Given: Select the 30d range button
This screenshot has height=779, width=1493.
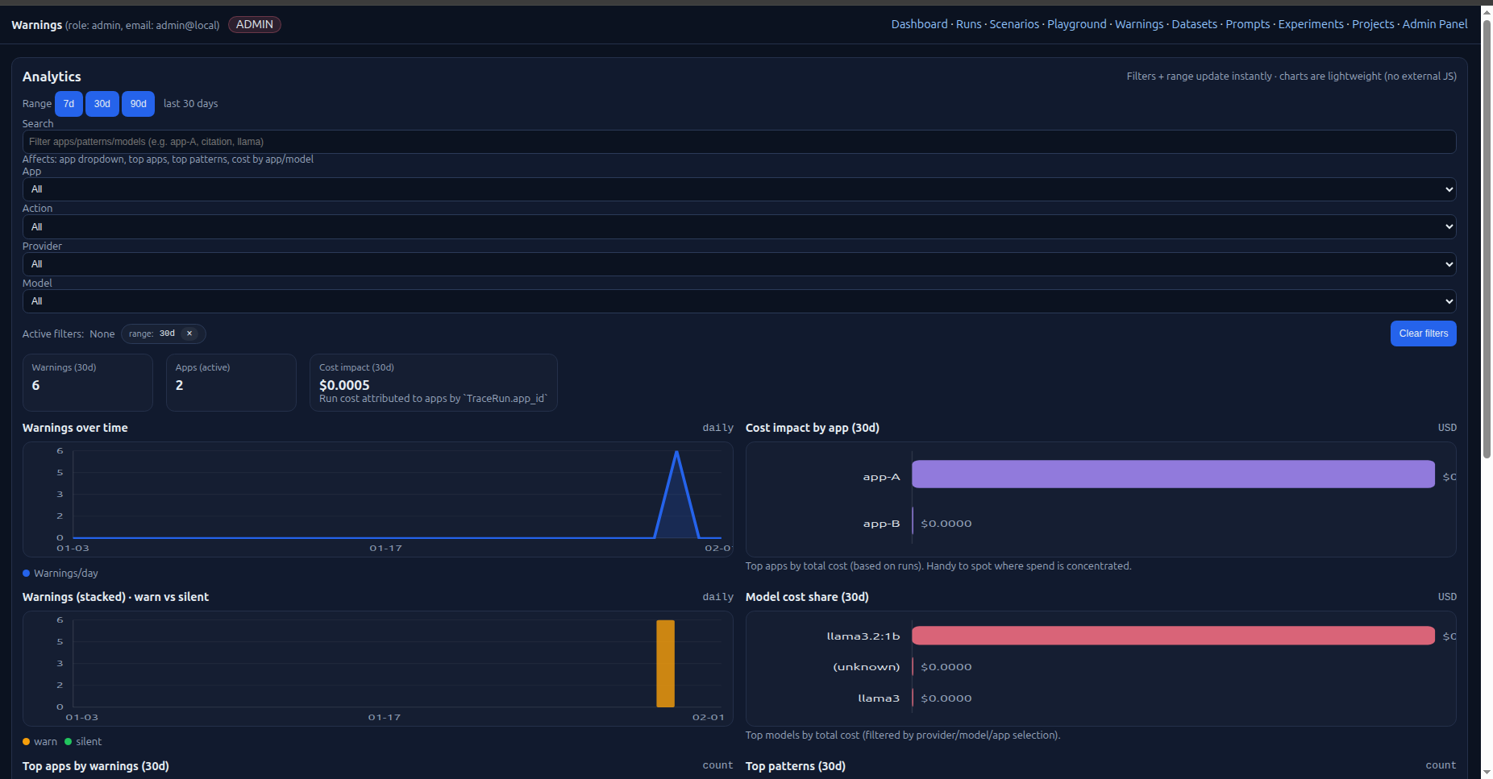Looking at the screenshot, I should tap(102, 104).
